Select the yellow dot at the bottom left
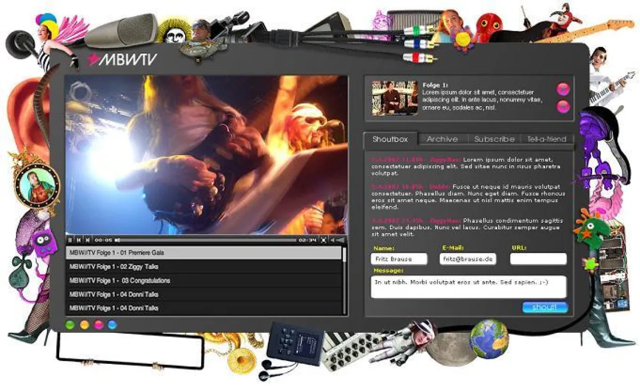 pos(84,324)
